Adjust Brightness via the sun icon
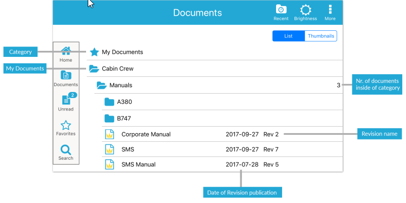The width and height of the screenshot is (406, 203). pyautogui.click(x=305, y=12)
